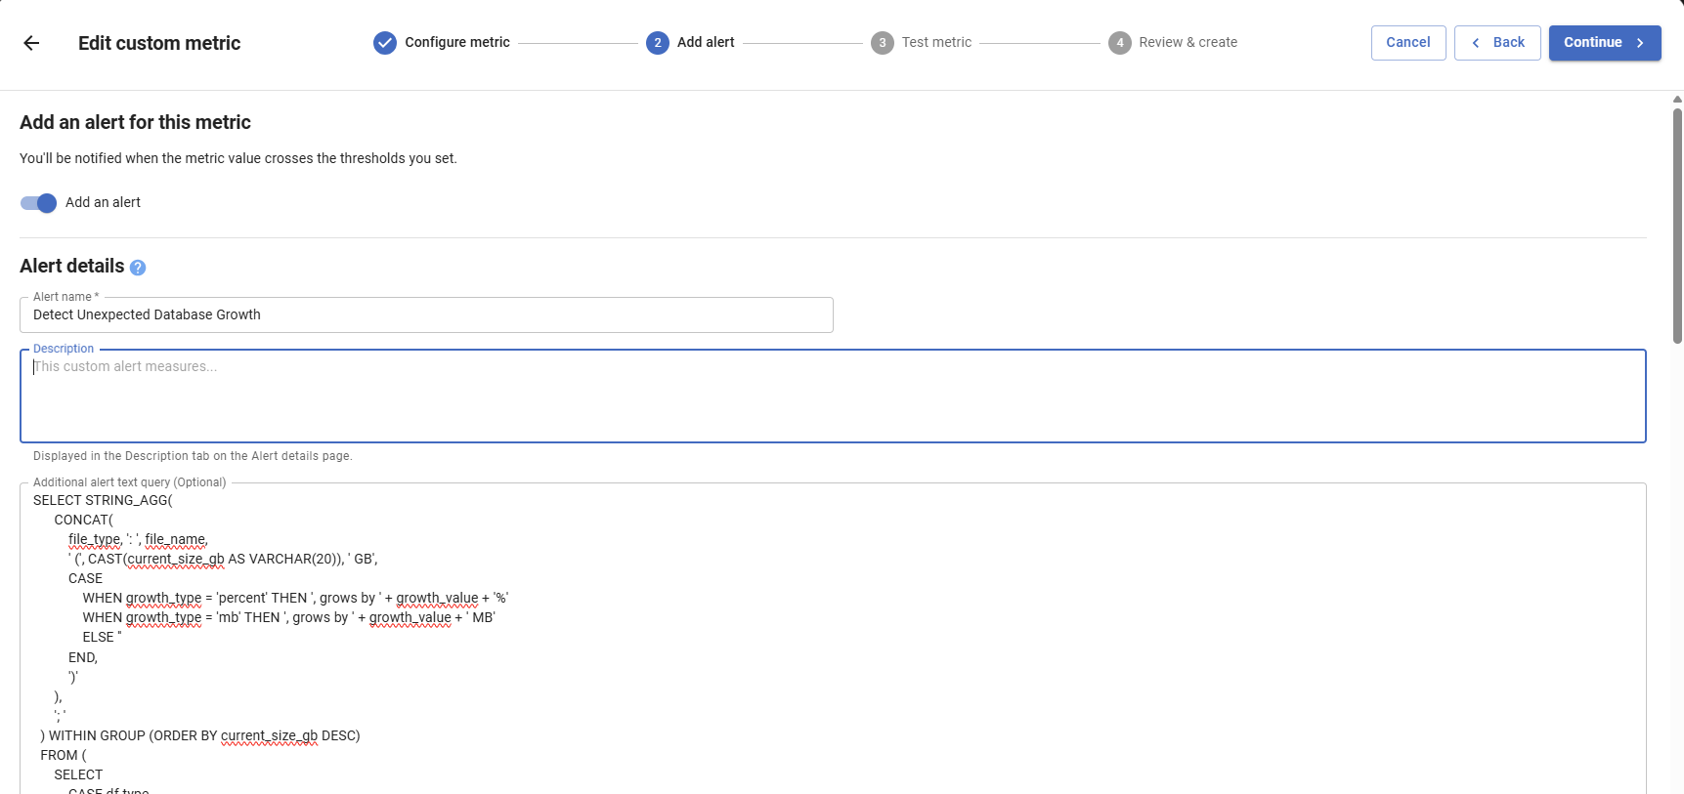Screen dimensions: 1684x794
Task: Open the Alert details help icon
Action: pyautogui.click(x=138, y=267)
